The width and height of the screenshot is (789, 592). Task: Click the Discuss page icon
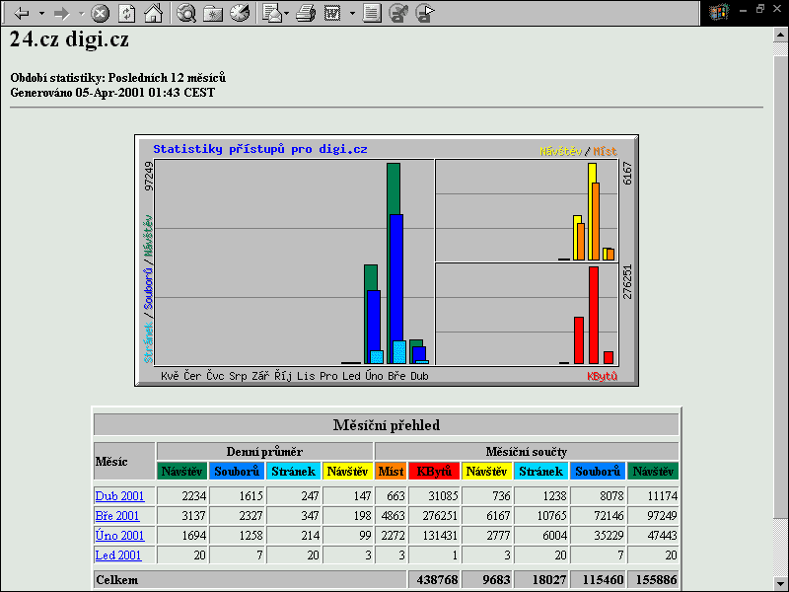click(x=372, y=13)
